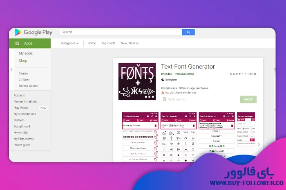Open the Account link
The height and width of the screenshot is (190, 286).
click(19, 95)
